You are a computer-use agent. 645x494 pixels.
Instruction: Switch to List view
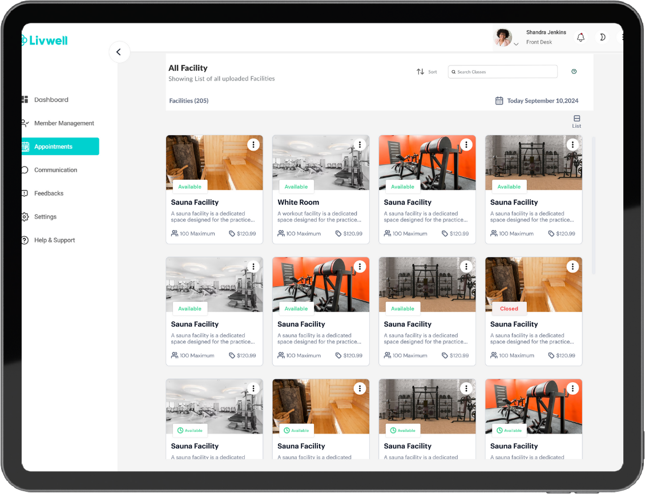point(577,121)
